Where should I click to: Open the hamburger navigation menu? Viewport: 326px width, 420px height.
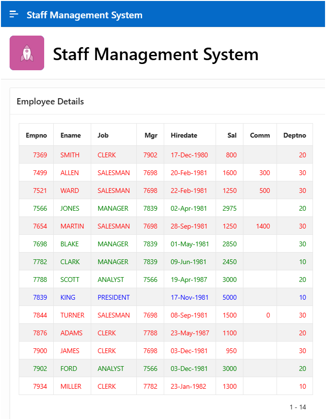click(14, 14)
